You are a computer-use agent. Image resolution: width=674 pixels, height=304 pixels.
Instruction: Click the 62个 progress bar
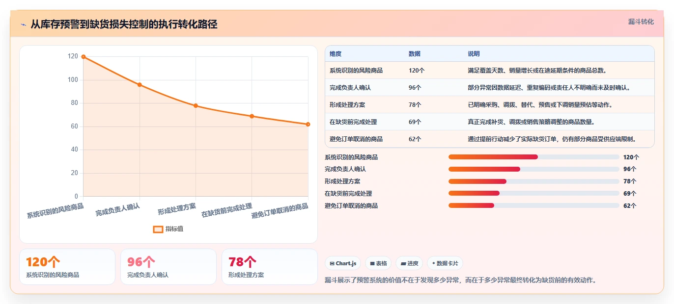coord(534,206)
